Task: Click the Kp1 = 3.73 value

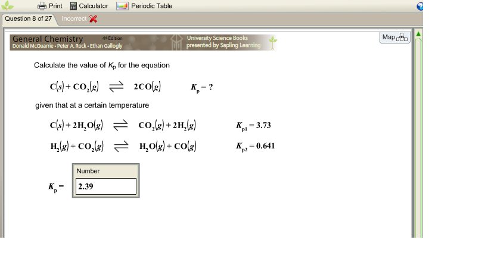Action: point(253,126)
